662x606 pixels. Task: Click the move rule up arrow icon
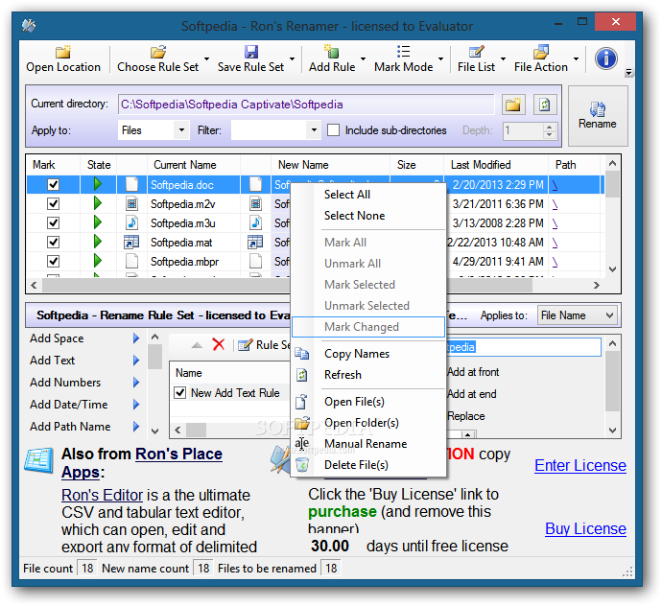coord(197,345)
